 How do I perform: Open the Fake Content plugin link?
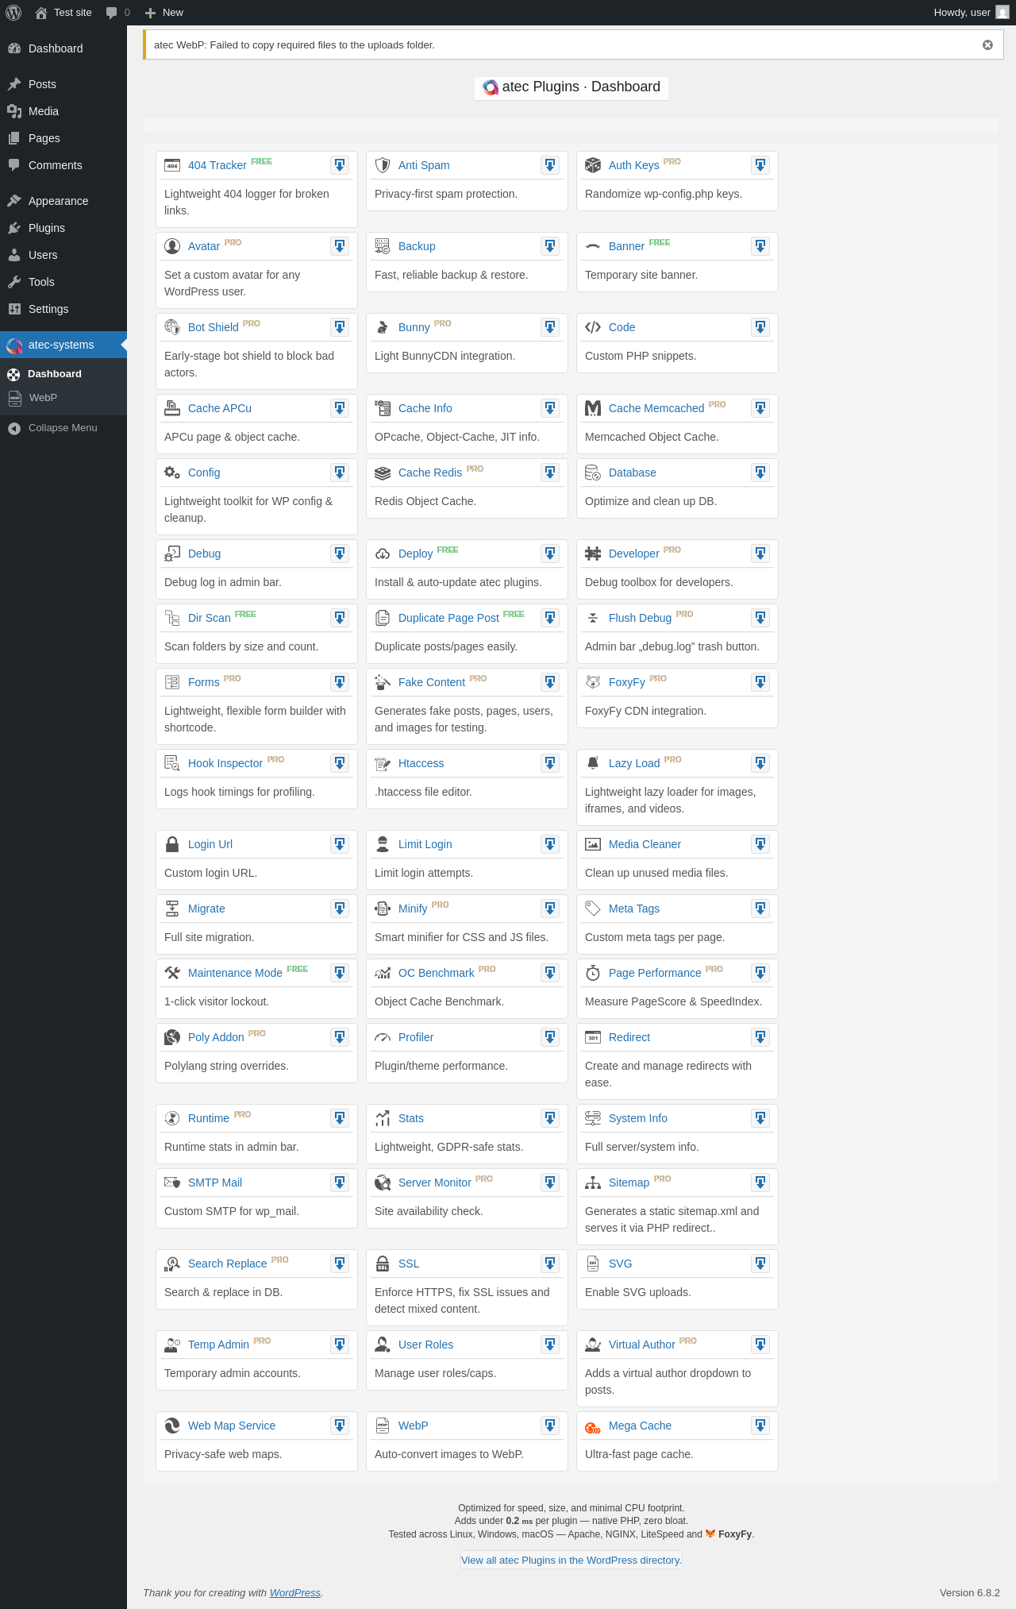pos(432,682)
